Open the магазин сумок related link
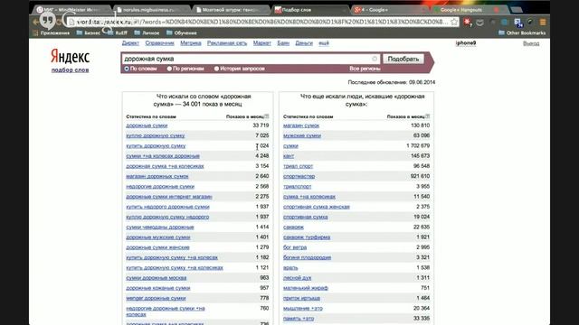 coord(301,125)
